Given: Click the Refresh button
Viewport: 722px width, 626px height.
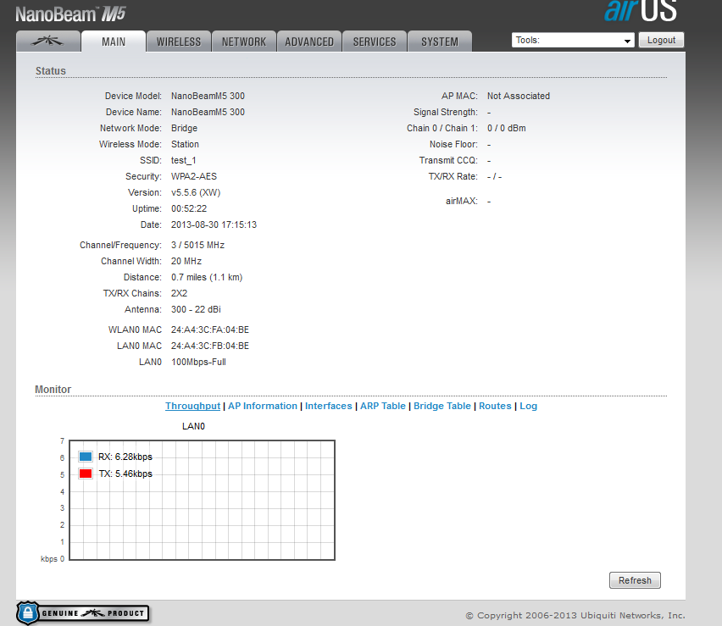Looking at the screenshot, I should (x=635, y=580).
